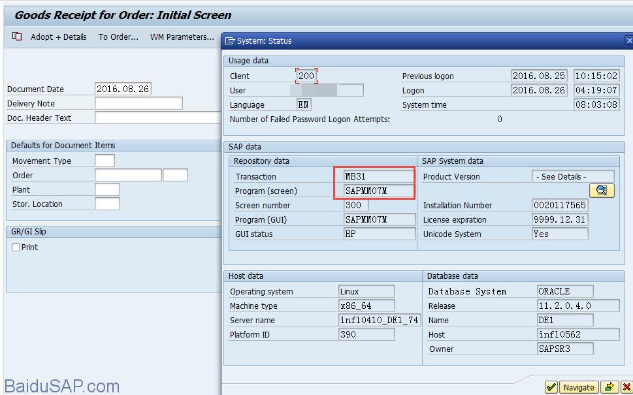The image size is (633, 395).
Task: Click the Document Date field
Action: point(123,89)
